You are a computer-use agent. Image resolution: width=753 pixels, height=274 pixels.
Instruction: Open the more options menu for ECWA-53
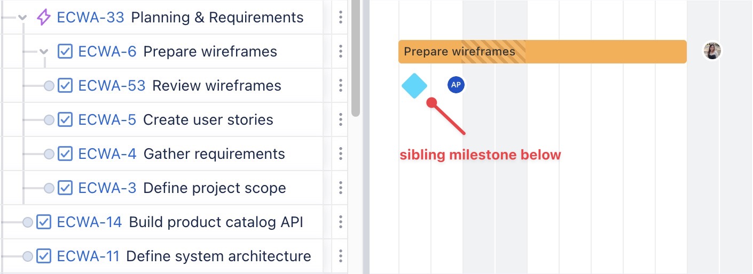tap(341, 86)
